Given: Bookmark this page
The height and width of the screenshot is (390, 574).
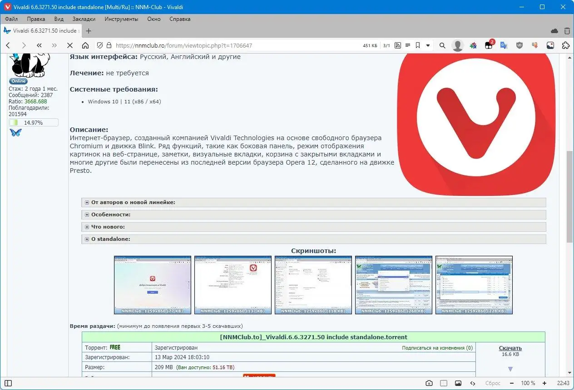Looking at the screenshot, I should click(418, 45).
